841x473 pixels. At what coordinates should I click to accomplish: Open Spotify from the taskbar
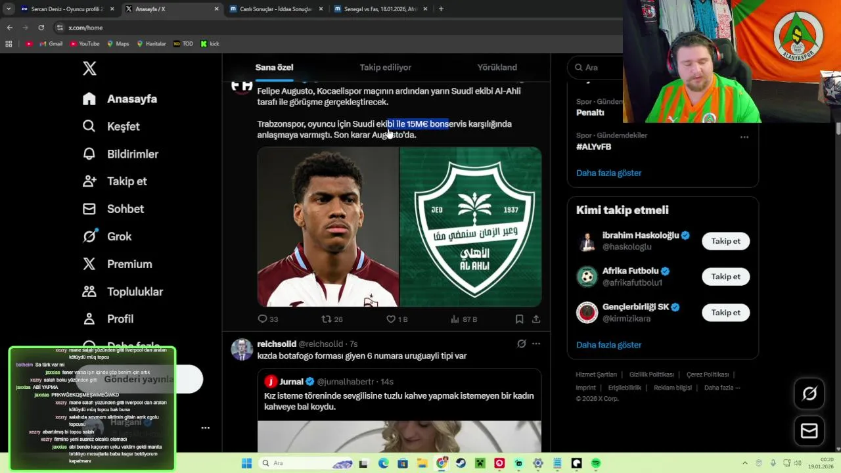coord(596,463)
